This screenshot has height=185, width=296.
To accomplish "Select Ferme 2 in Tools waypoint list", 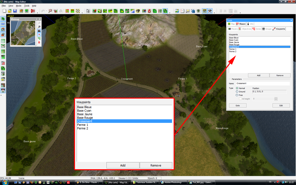I will coord(259,52).
